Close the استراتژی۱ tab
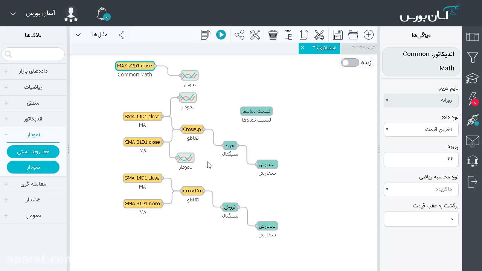 302,47
